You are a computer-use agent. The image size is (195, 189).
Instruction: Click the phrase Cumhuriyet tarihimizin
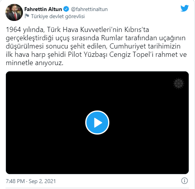click(x=145, y=46)
